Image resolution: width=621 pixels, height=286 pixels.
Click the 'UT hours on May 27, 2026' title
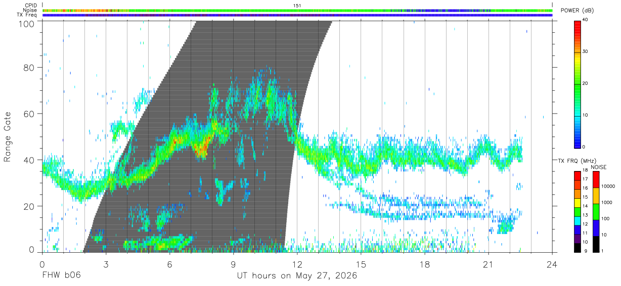(297, 276)
